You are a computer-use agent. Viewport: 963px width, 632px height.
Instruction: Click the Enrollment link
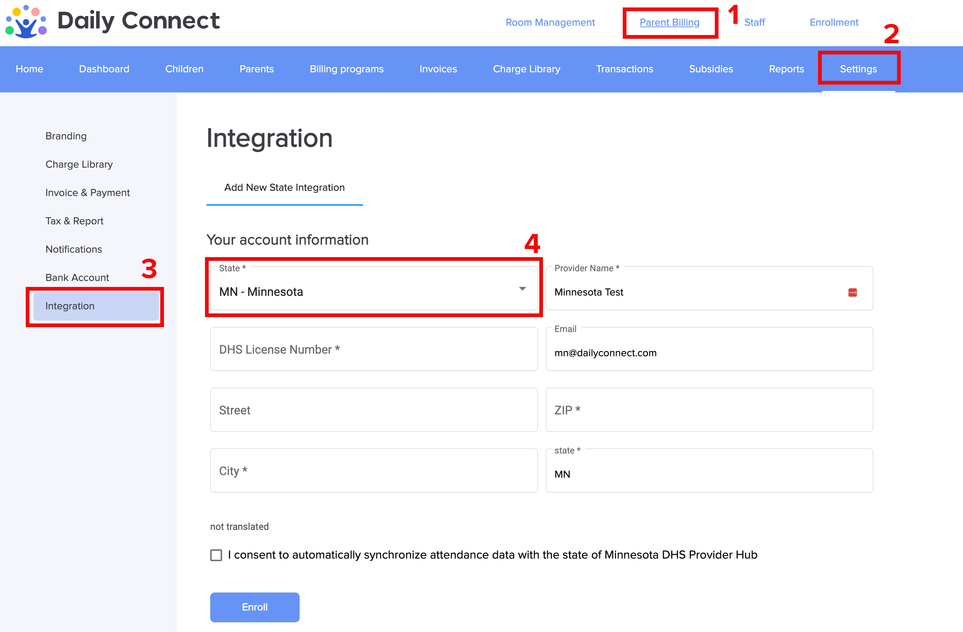834,23
